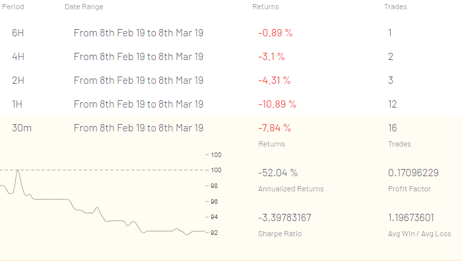
Task: Select the Avg Win / Avg Loss value
Action: tap(411, 218)
